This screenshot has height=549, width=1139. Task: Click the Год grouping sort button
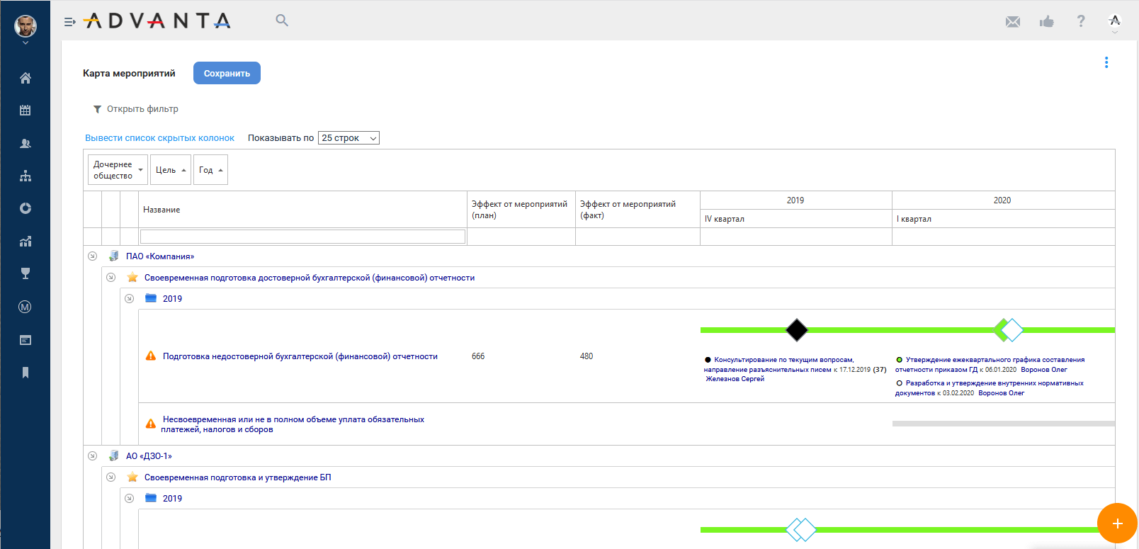210,170
